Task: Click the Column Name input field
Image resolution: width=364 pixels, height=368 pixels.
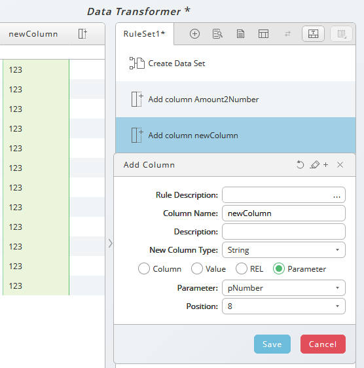Action: 283,213
